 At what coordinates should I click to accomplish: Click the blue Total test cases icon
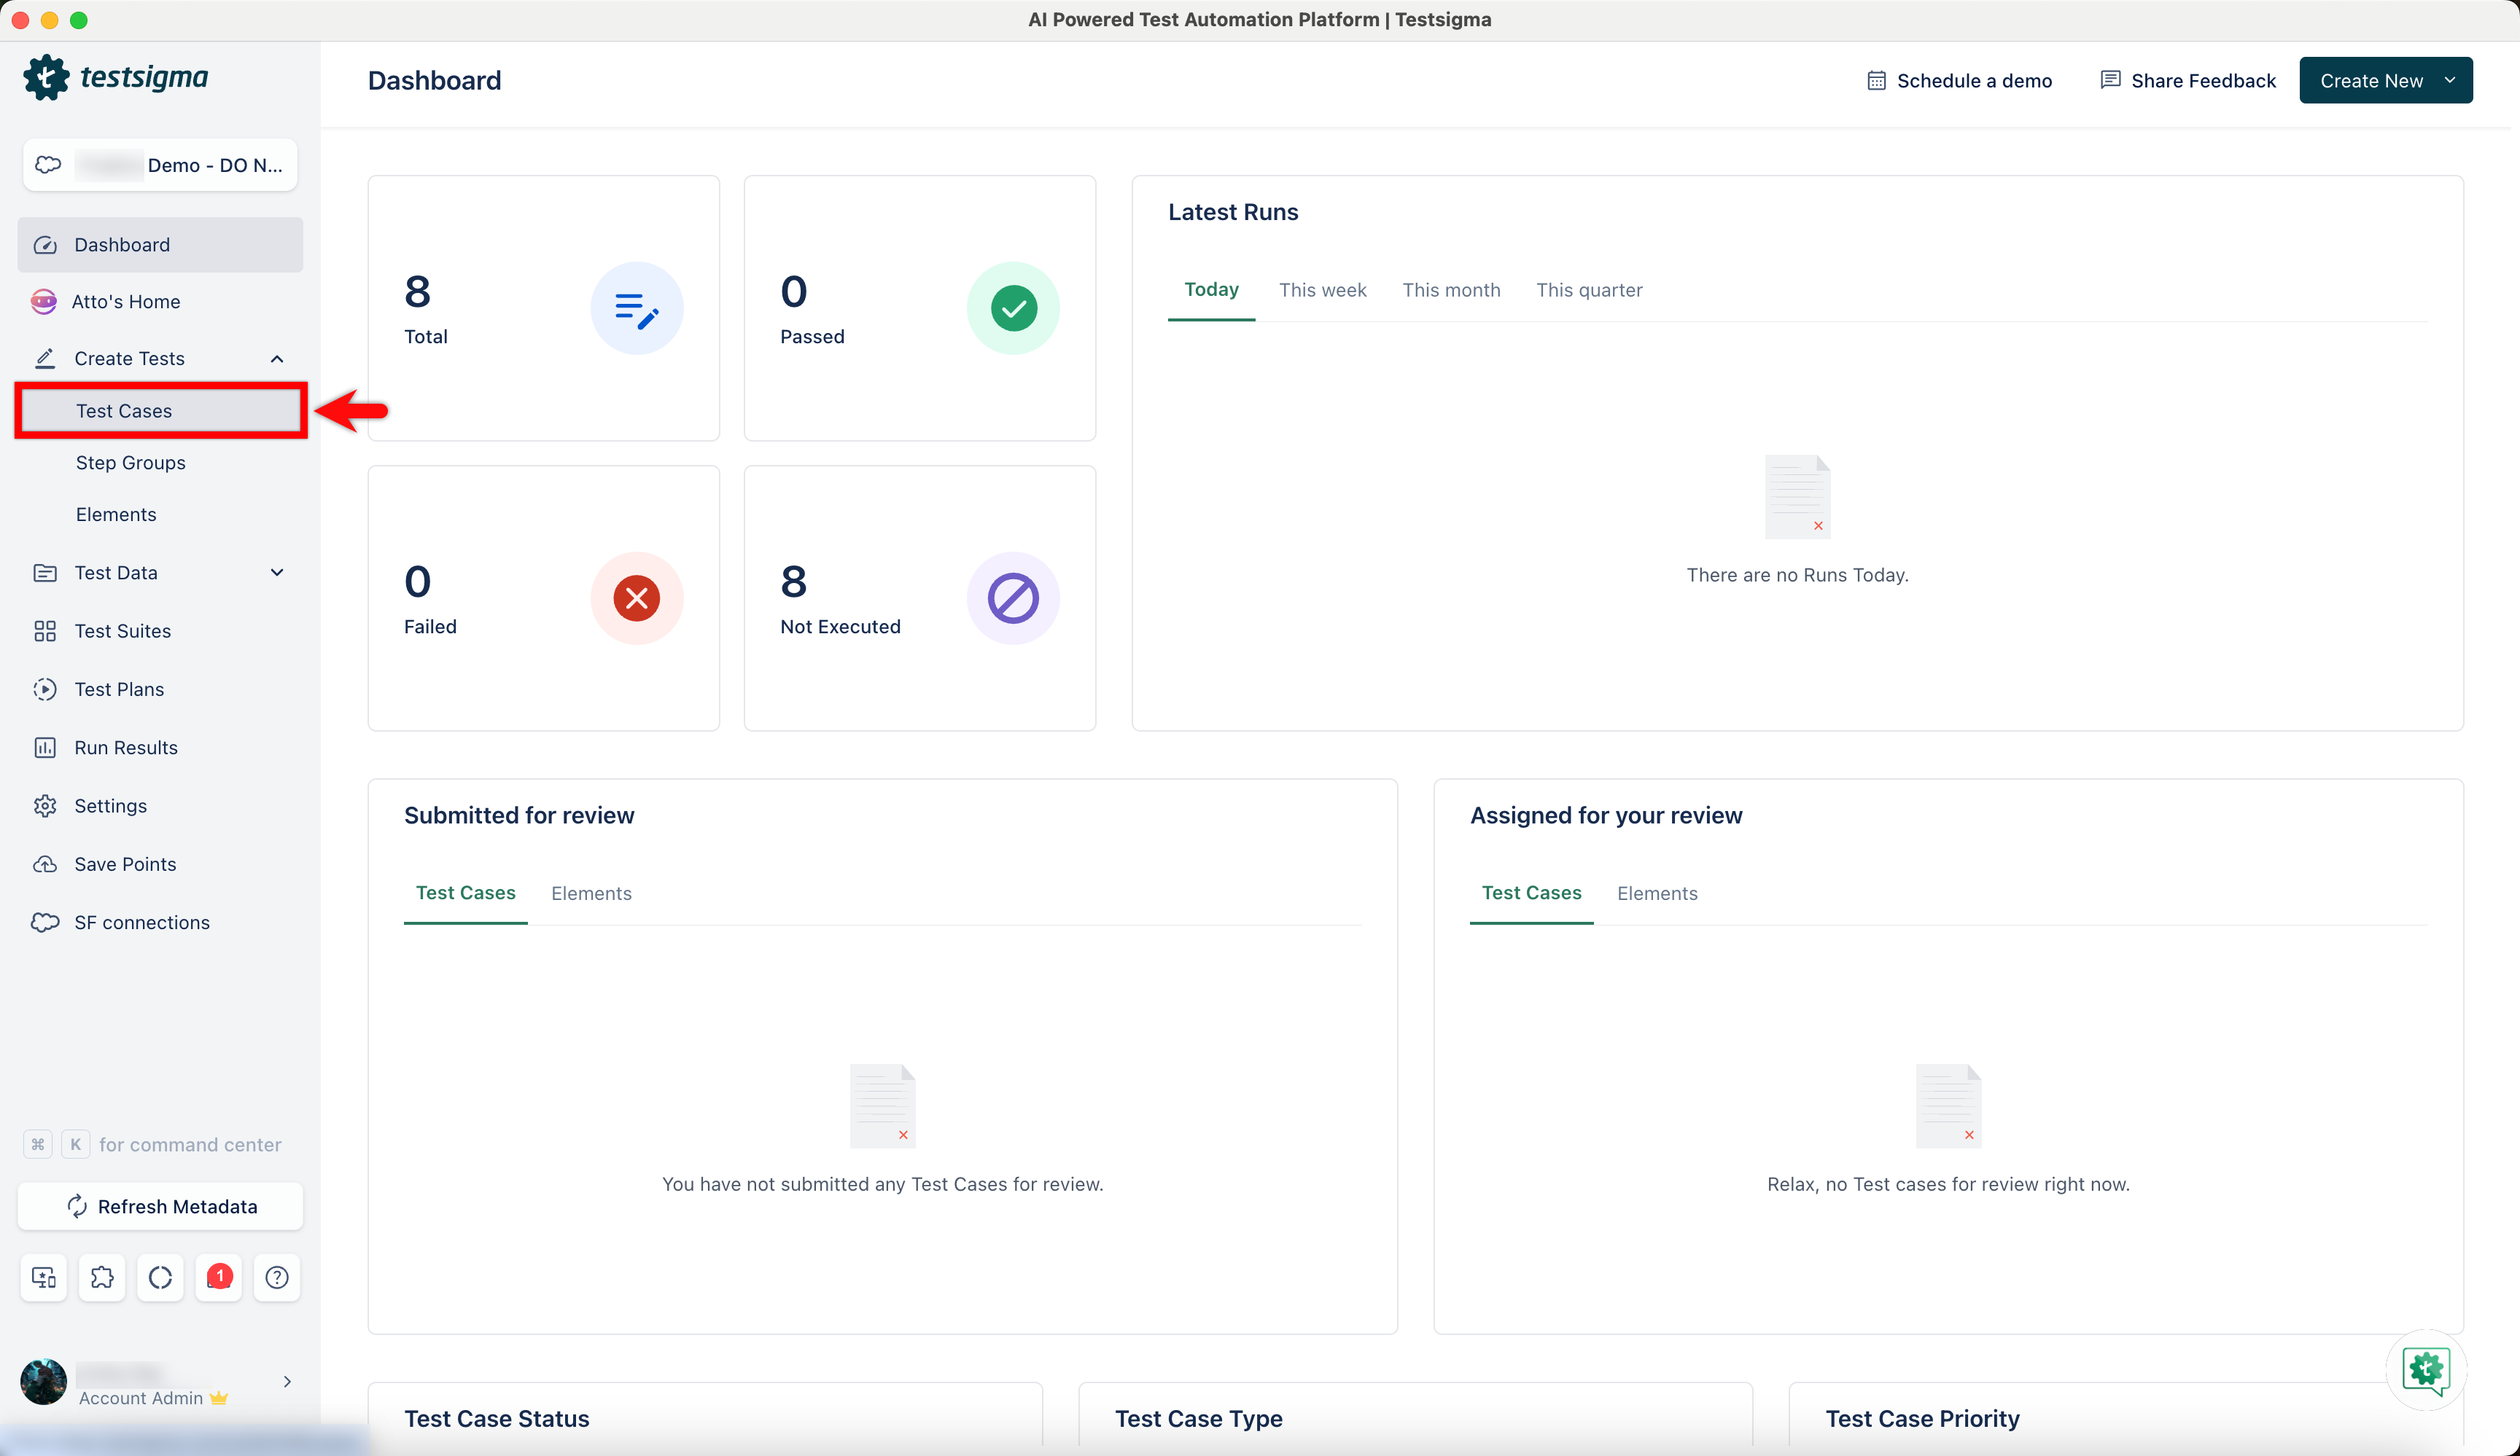(x=637, y=308)
